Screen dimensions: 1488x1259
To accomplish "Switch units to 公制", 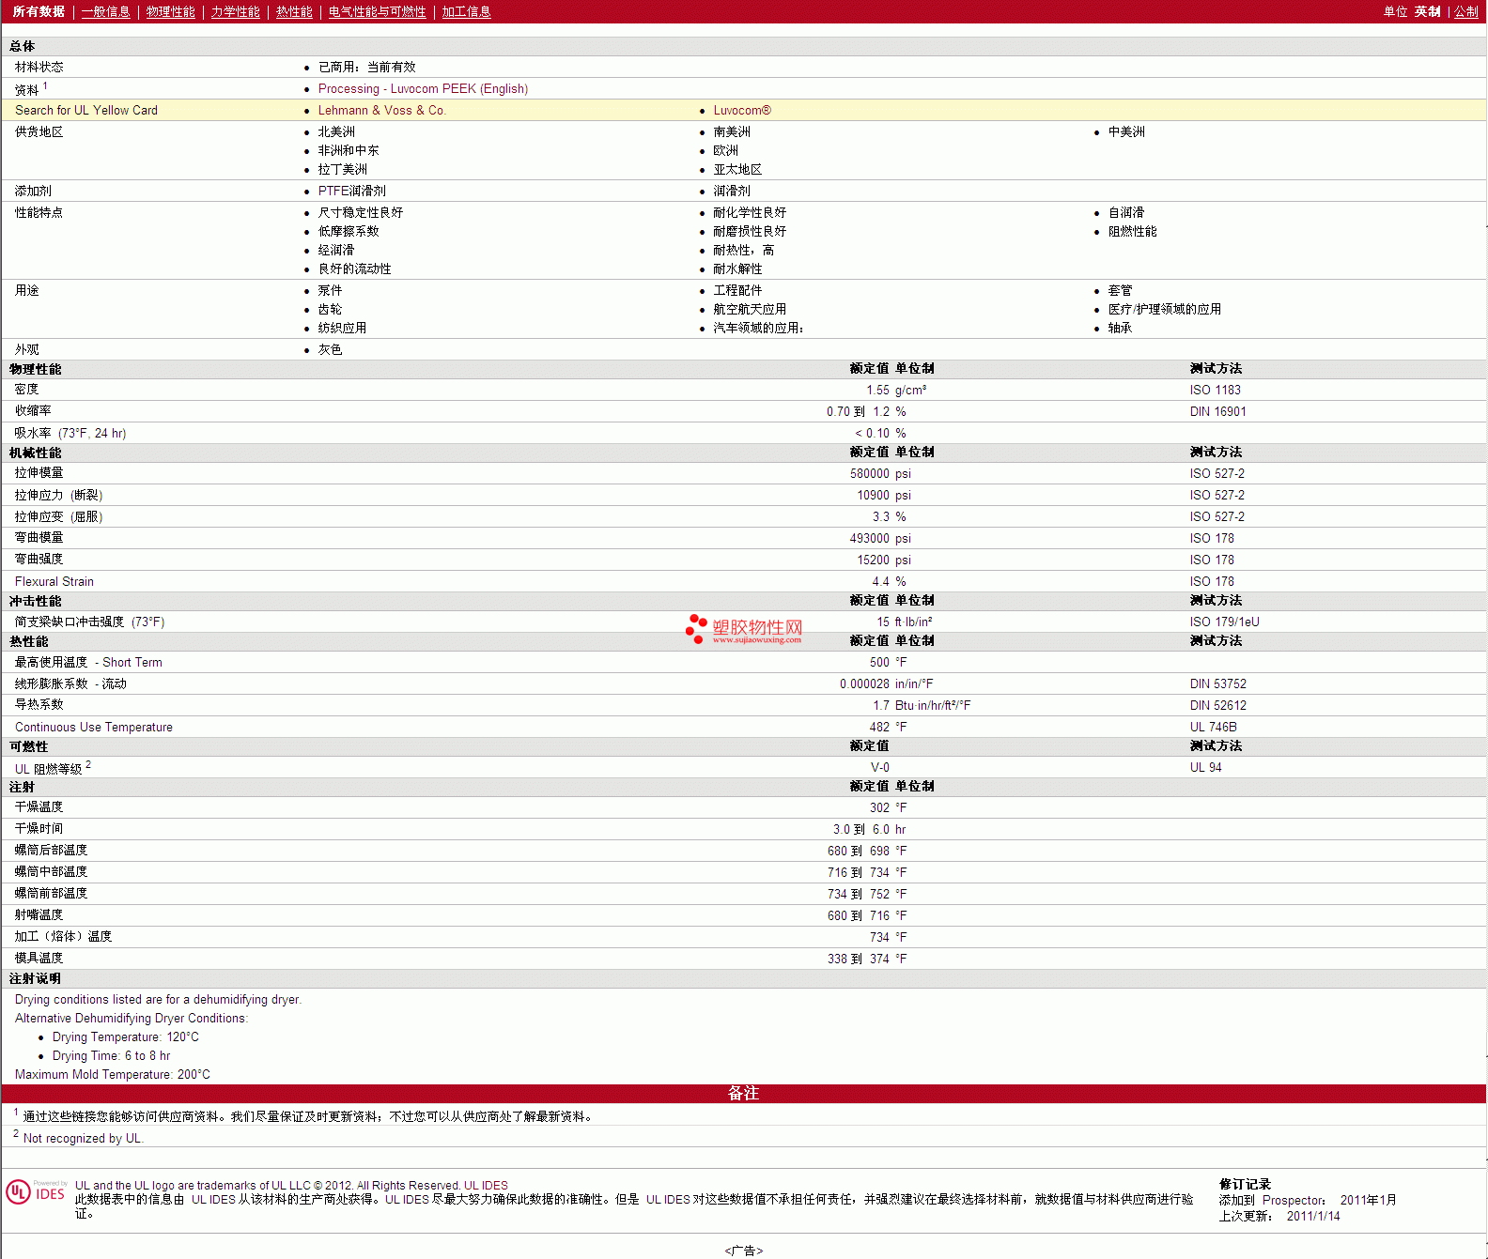I will pos(1466,11).
